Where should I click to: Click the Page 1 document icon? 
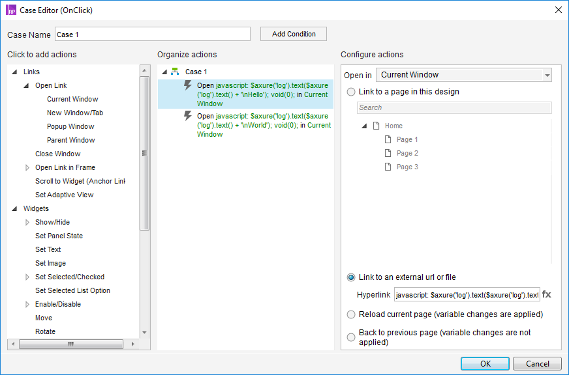(388, 139)
